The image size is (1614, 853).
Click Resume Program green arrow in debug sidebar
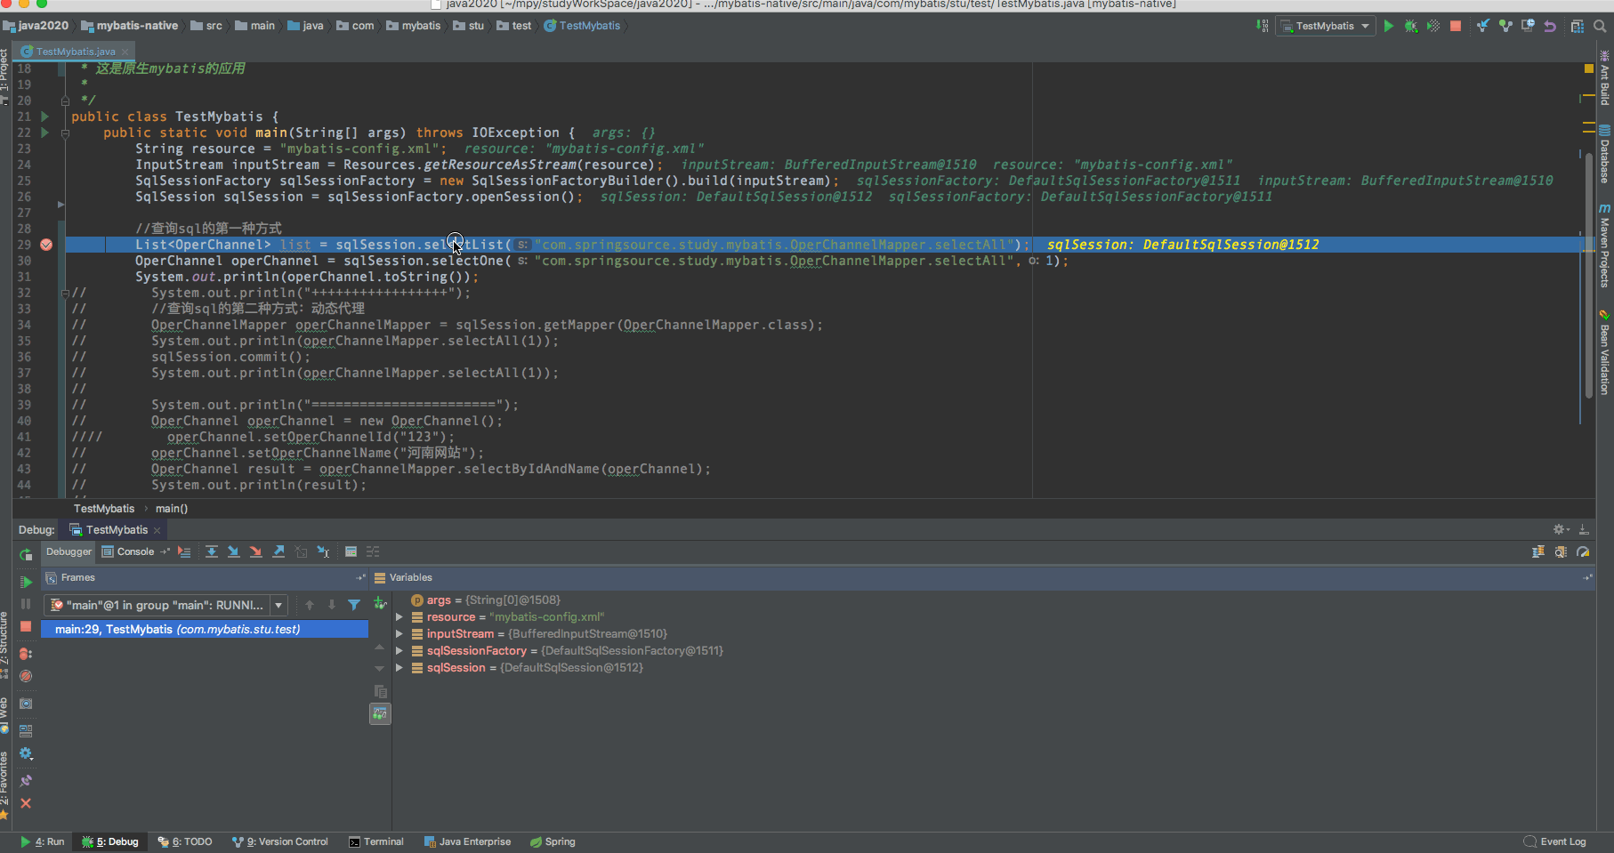26,582
